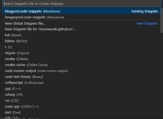Viewport: 163px width, 119px height.
Task: Select the code-text-binary (Binary) entry
Action: click(24, 77)
